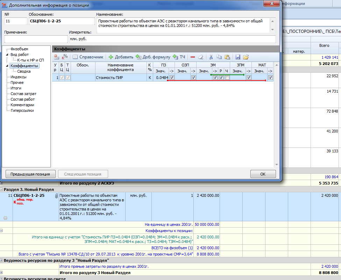Click the К% coefficient percent icon
Screen dimensions: 341x280
click(65, 57)
